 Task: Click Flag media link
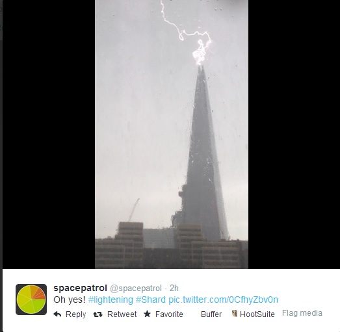pyautogui.click(x=302, y=313)
